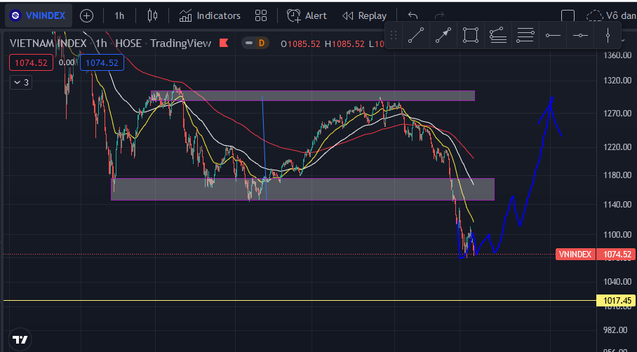Create a new Alert

[x=307, y=16]
